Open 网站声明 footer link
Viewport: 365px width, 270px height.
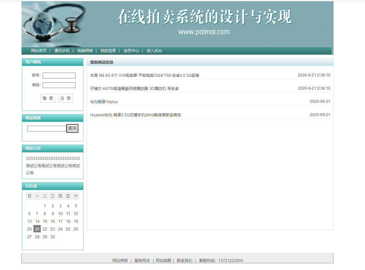tap(120, 261)
